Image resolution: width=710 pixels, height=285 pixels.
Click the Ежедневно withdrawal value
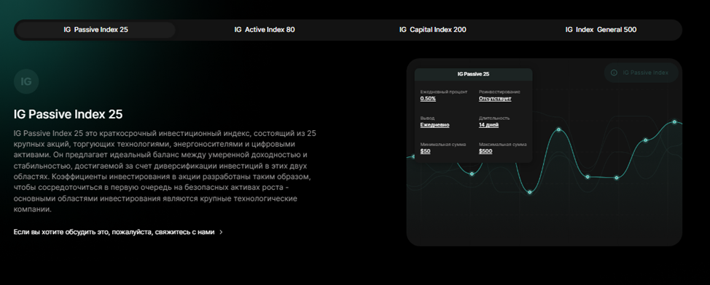coord(434,124)
